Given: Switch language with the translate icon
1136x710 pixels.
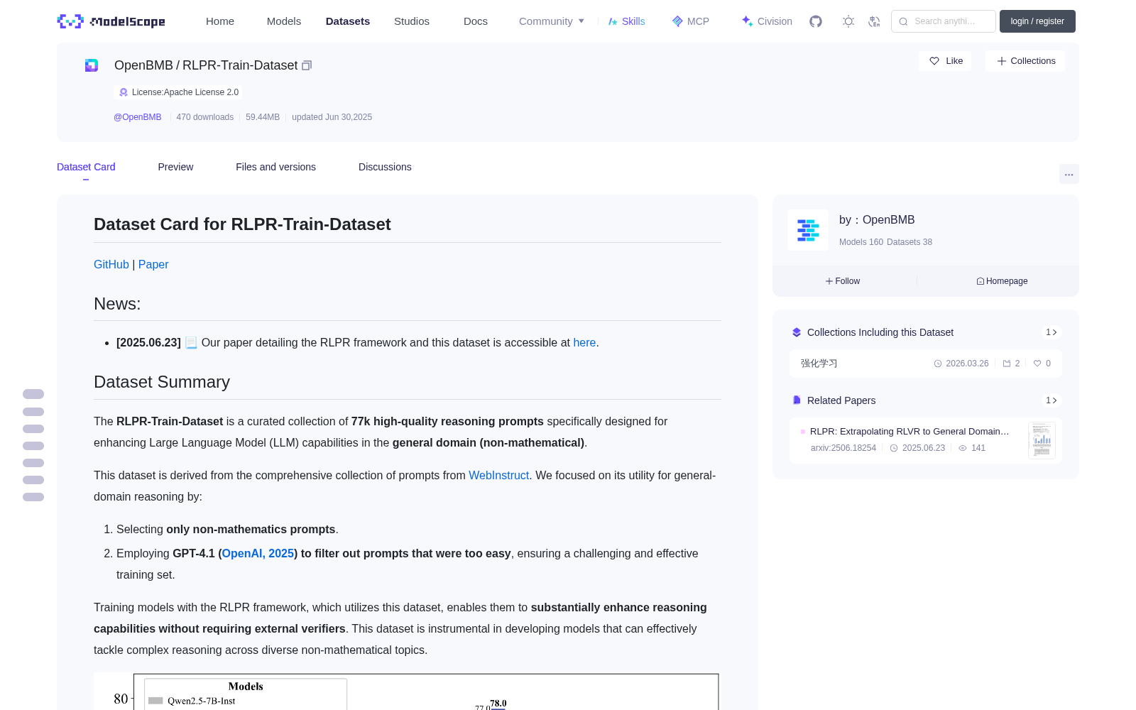Looking at the screenshot, I should (x=874, y=21).
